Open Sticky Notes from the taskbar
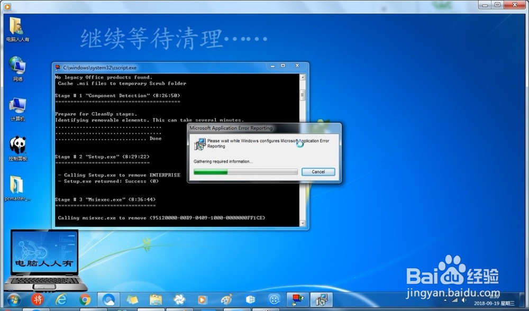This screenshot has width=529, height=311. 132,299
